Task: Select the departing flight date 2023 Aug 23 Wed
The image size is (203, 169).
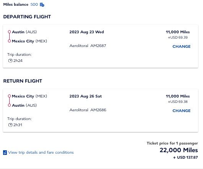Action: point(87,32)
